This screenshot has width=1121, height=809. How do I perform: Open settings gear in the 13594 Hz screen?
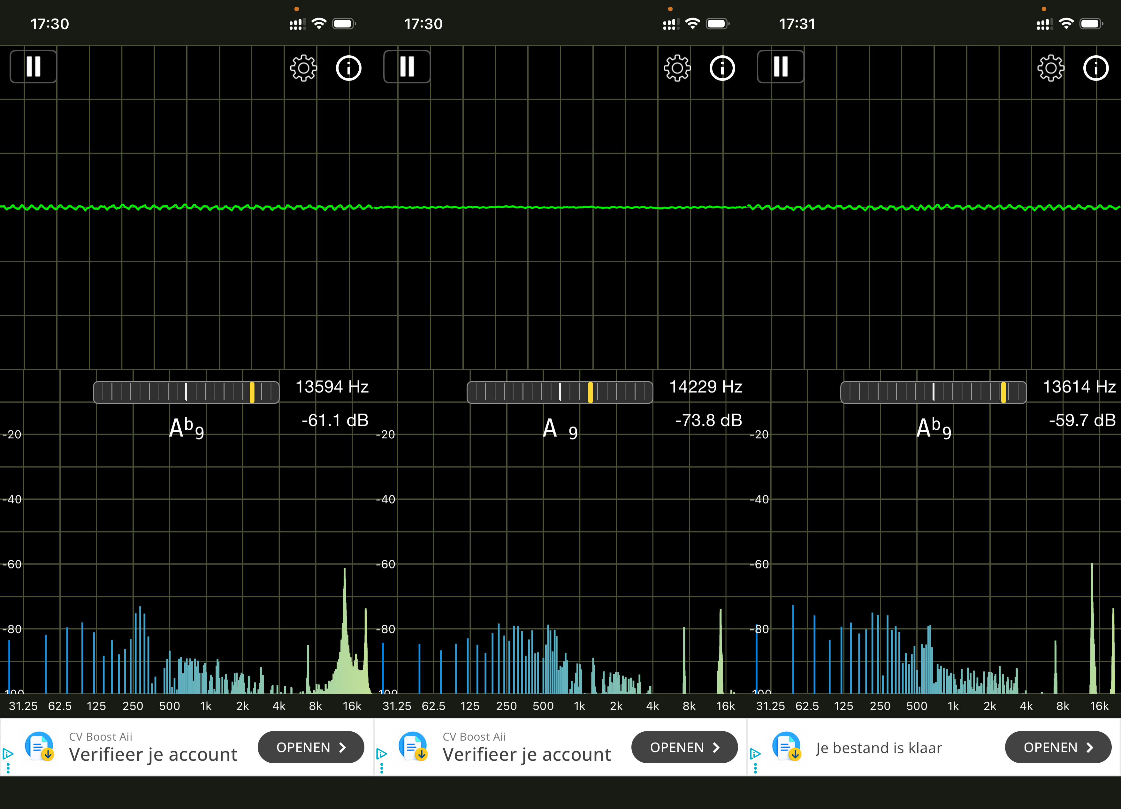[303, 68]
